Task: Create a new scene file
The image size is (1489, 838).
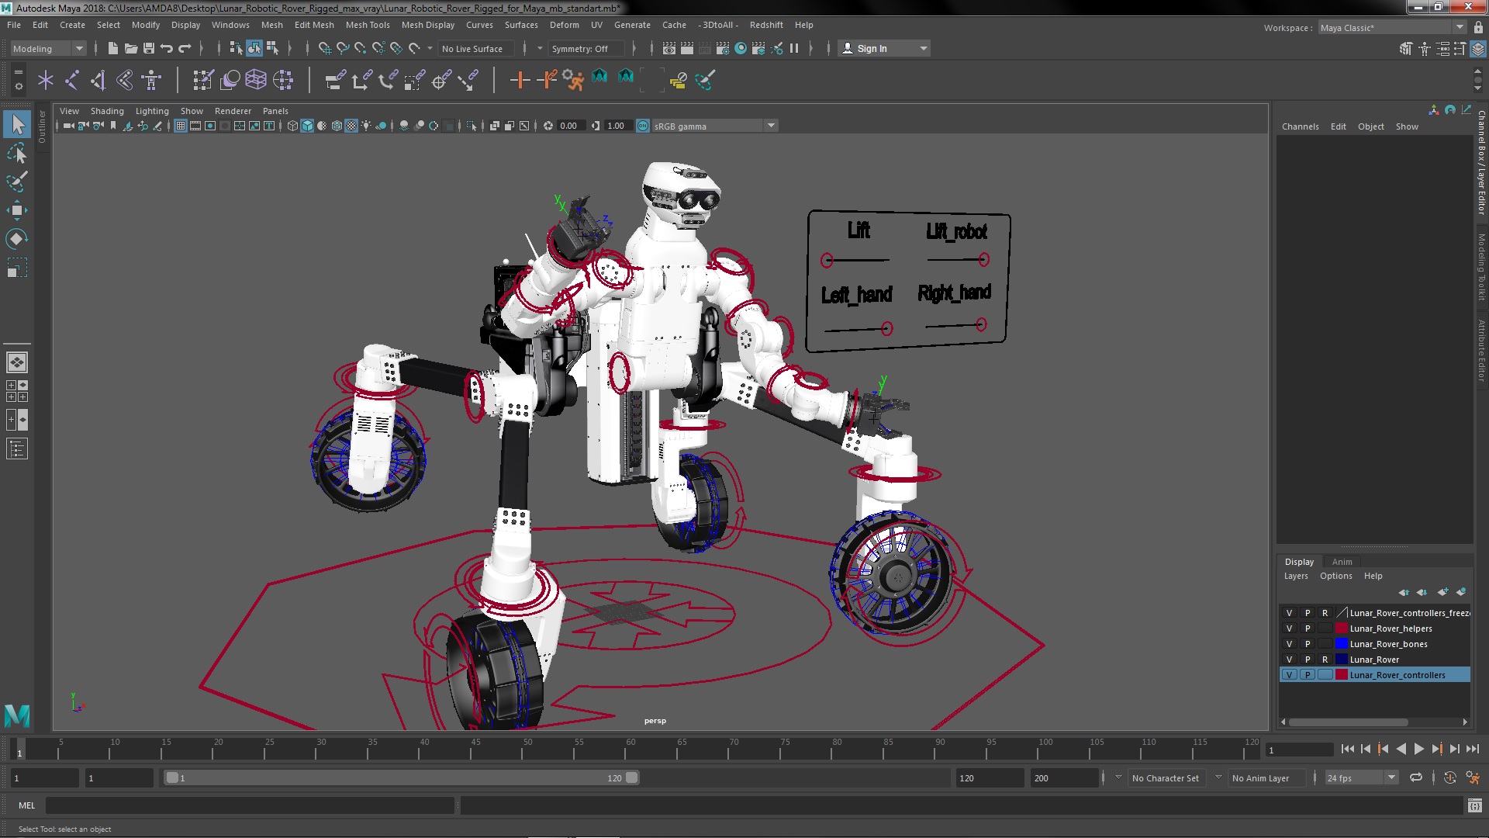Action: pyautogui.click(x=112, y=48)
